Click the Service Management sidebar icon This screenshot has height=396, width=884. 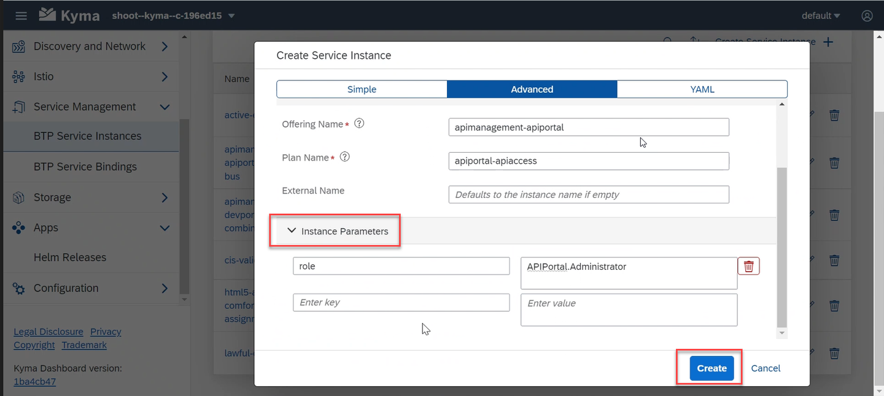point(18,107)
